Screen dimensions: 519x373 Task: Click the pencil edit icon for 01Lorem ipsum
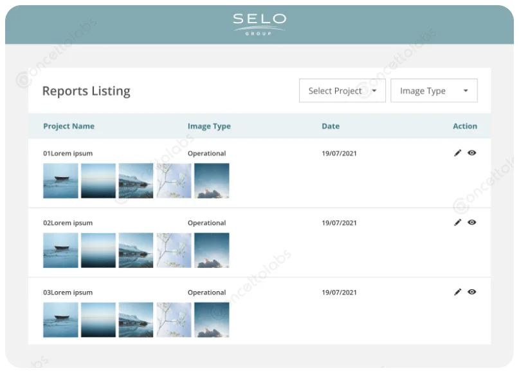pyautogui.click(x=458, y=153)
